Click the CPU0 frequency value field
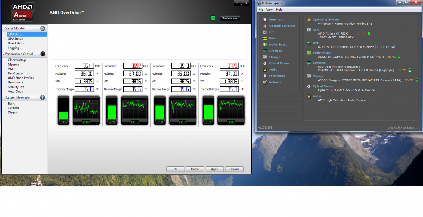The height and width of the screenshot is (217, 423). click(x=84, y=66)
